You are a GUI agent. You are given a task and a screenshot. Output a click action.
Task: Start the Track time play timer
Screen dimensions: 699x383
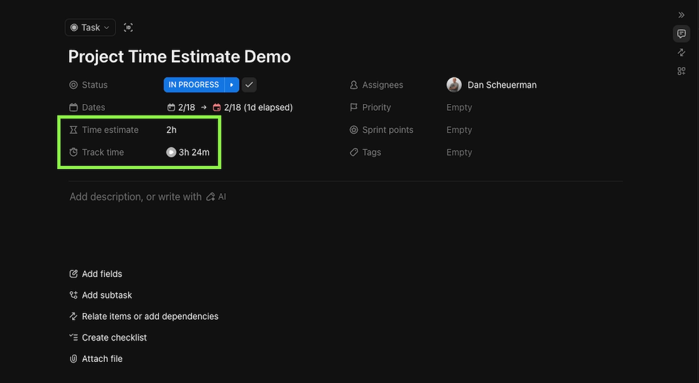pos(171,152)
